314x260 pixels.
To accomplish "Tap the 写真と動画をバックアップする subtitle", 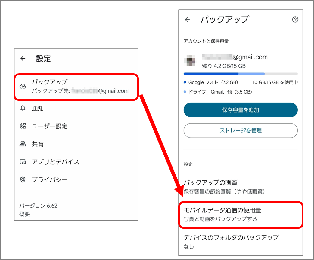I will tap(220, 219).
